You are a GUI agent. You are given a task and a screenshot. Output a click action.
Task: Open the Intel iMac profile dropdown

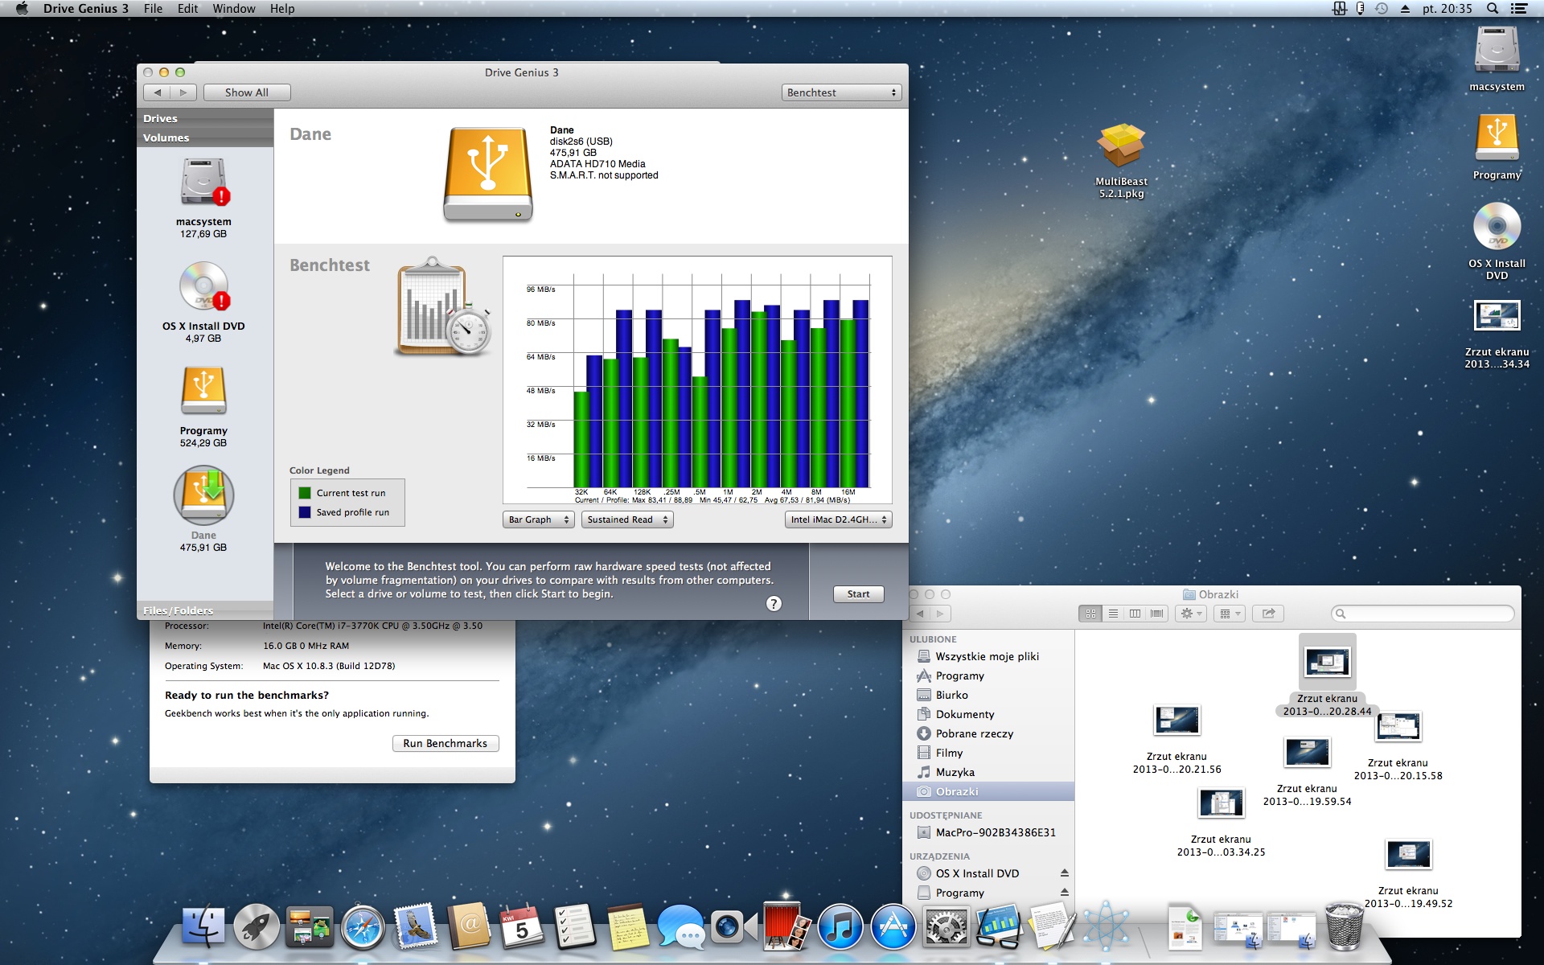pos(839,519)
